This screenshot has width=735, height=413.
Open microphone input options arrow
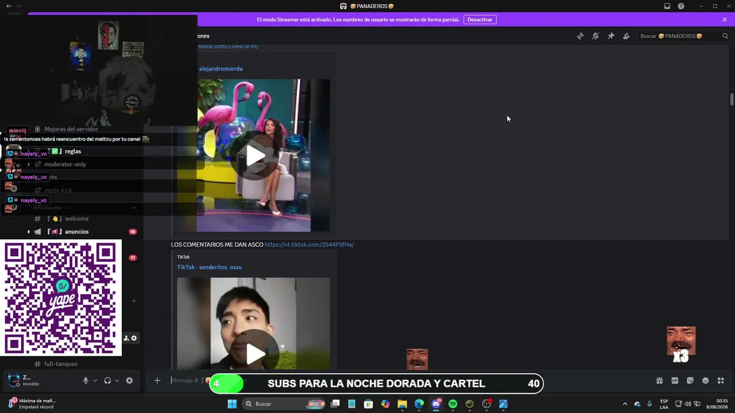click(x=95, y=380)
